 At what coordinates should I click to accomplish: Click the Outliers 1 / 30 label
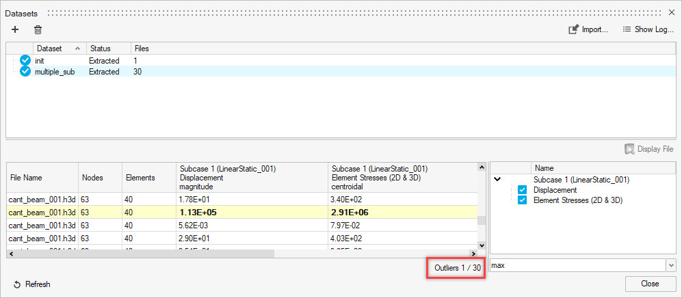tap(457, 268)
